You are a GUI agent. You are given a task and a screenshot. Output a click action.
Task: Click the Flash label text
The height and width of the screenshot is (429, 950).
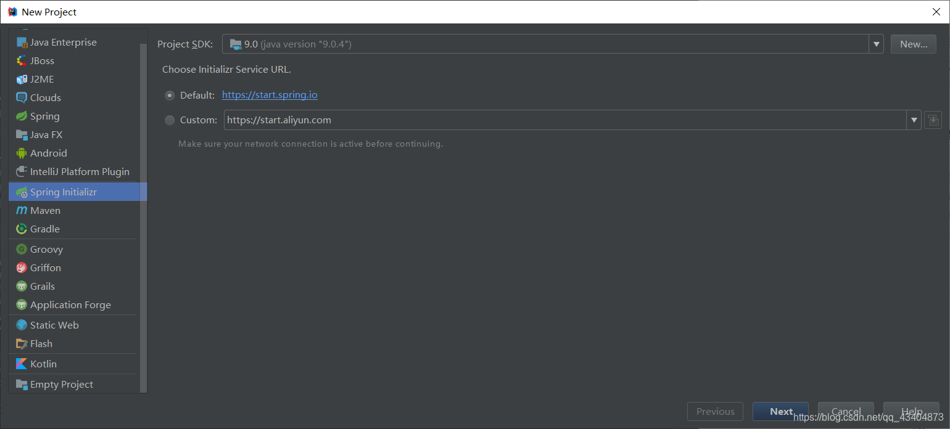pyautogui.click(x=41, y=344)
